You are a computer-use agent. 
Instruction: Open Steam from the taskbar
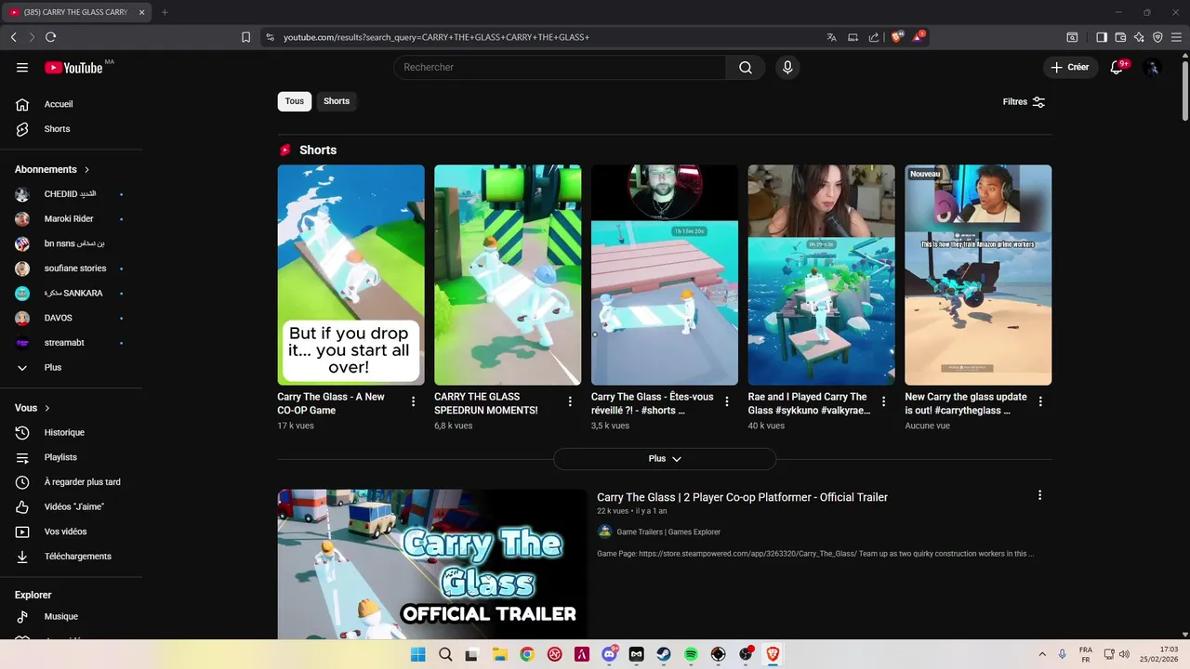pyautogui.click(x=664, y=654)
